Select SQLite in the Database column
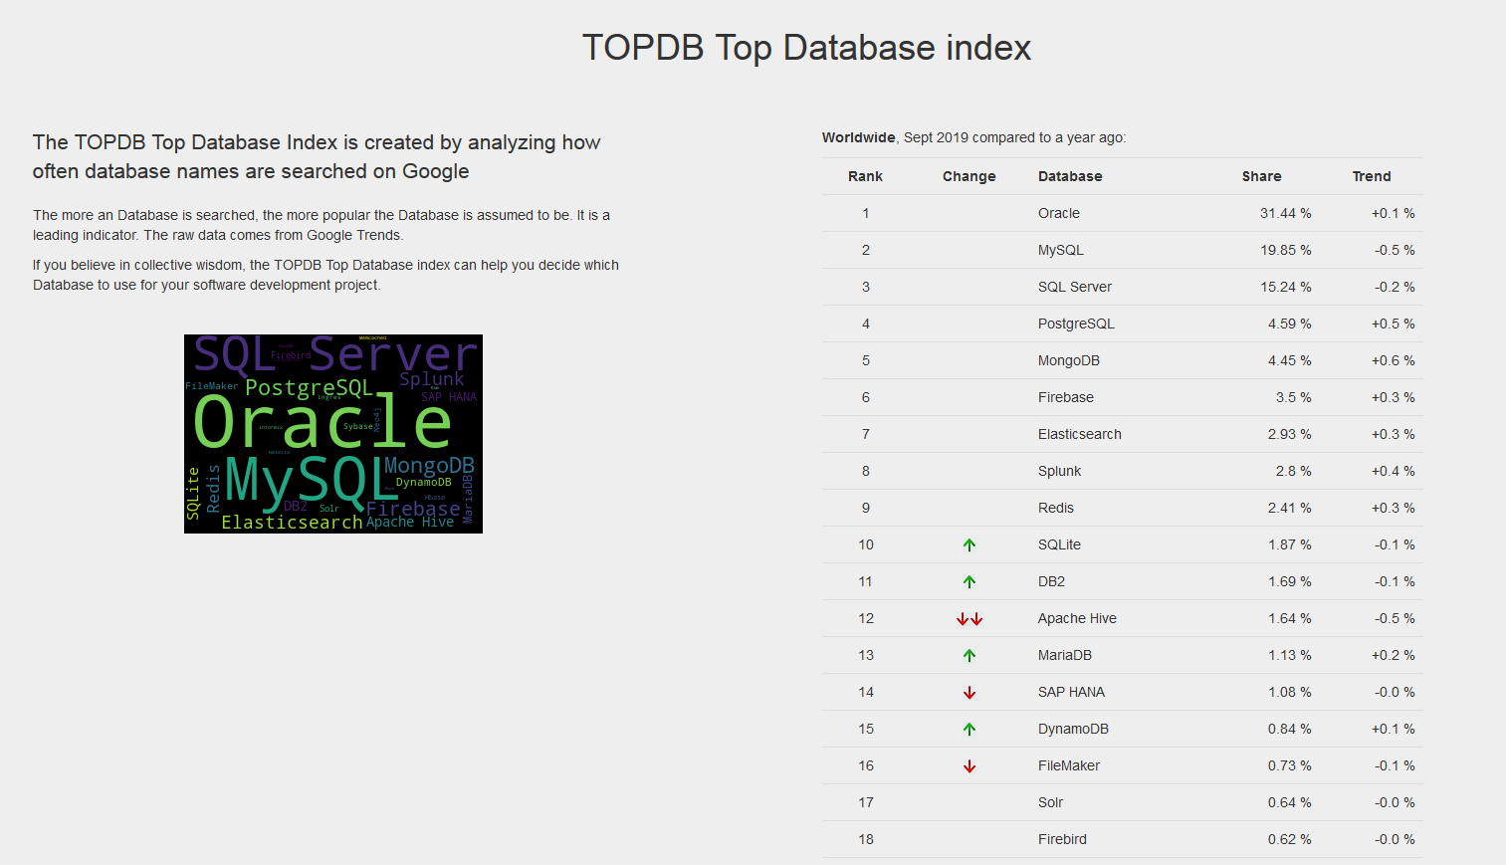 click(x=1059, y=544)
